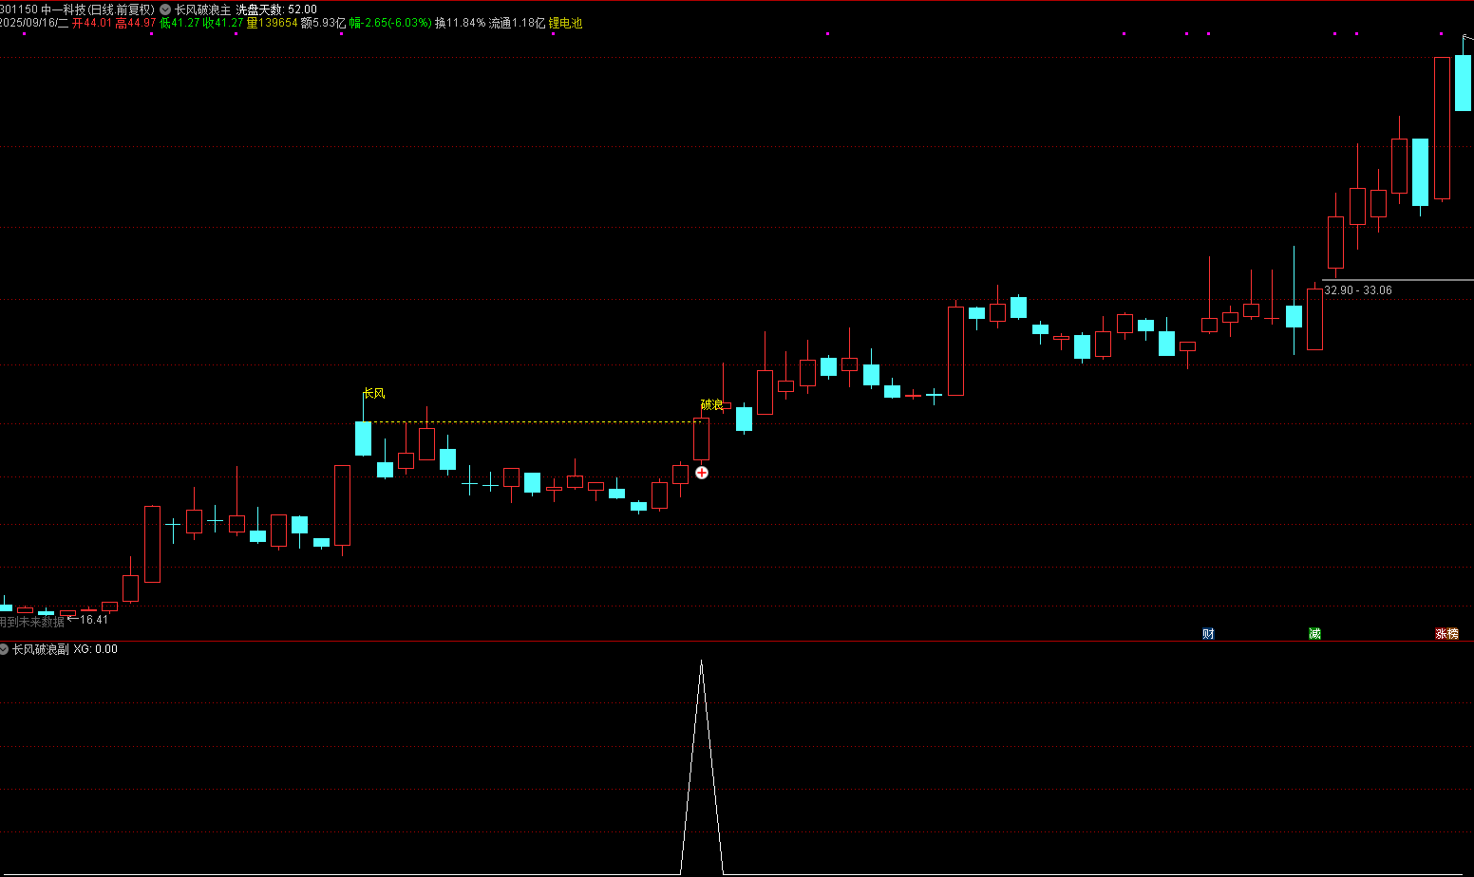Click the float shares 流通1.18亿

point(517,23)
